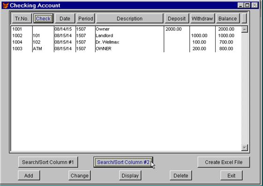Click the Owner description in row 1001

pos(103,29)
